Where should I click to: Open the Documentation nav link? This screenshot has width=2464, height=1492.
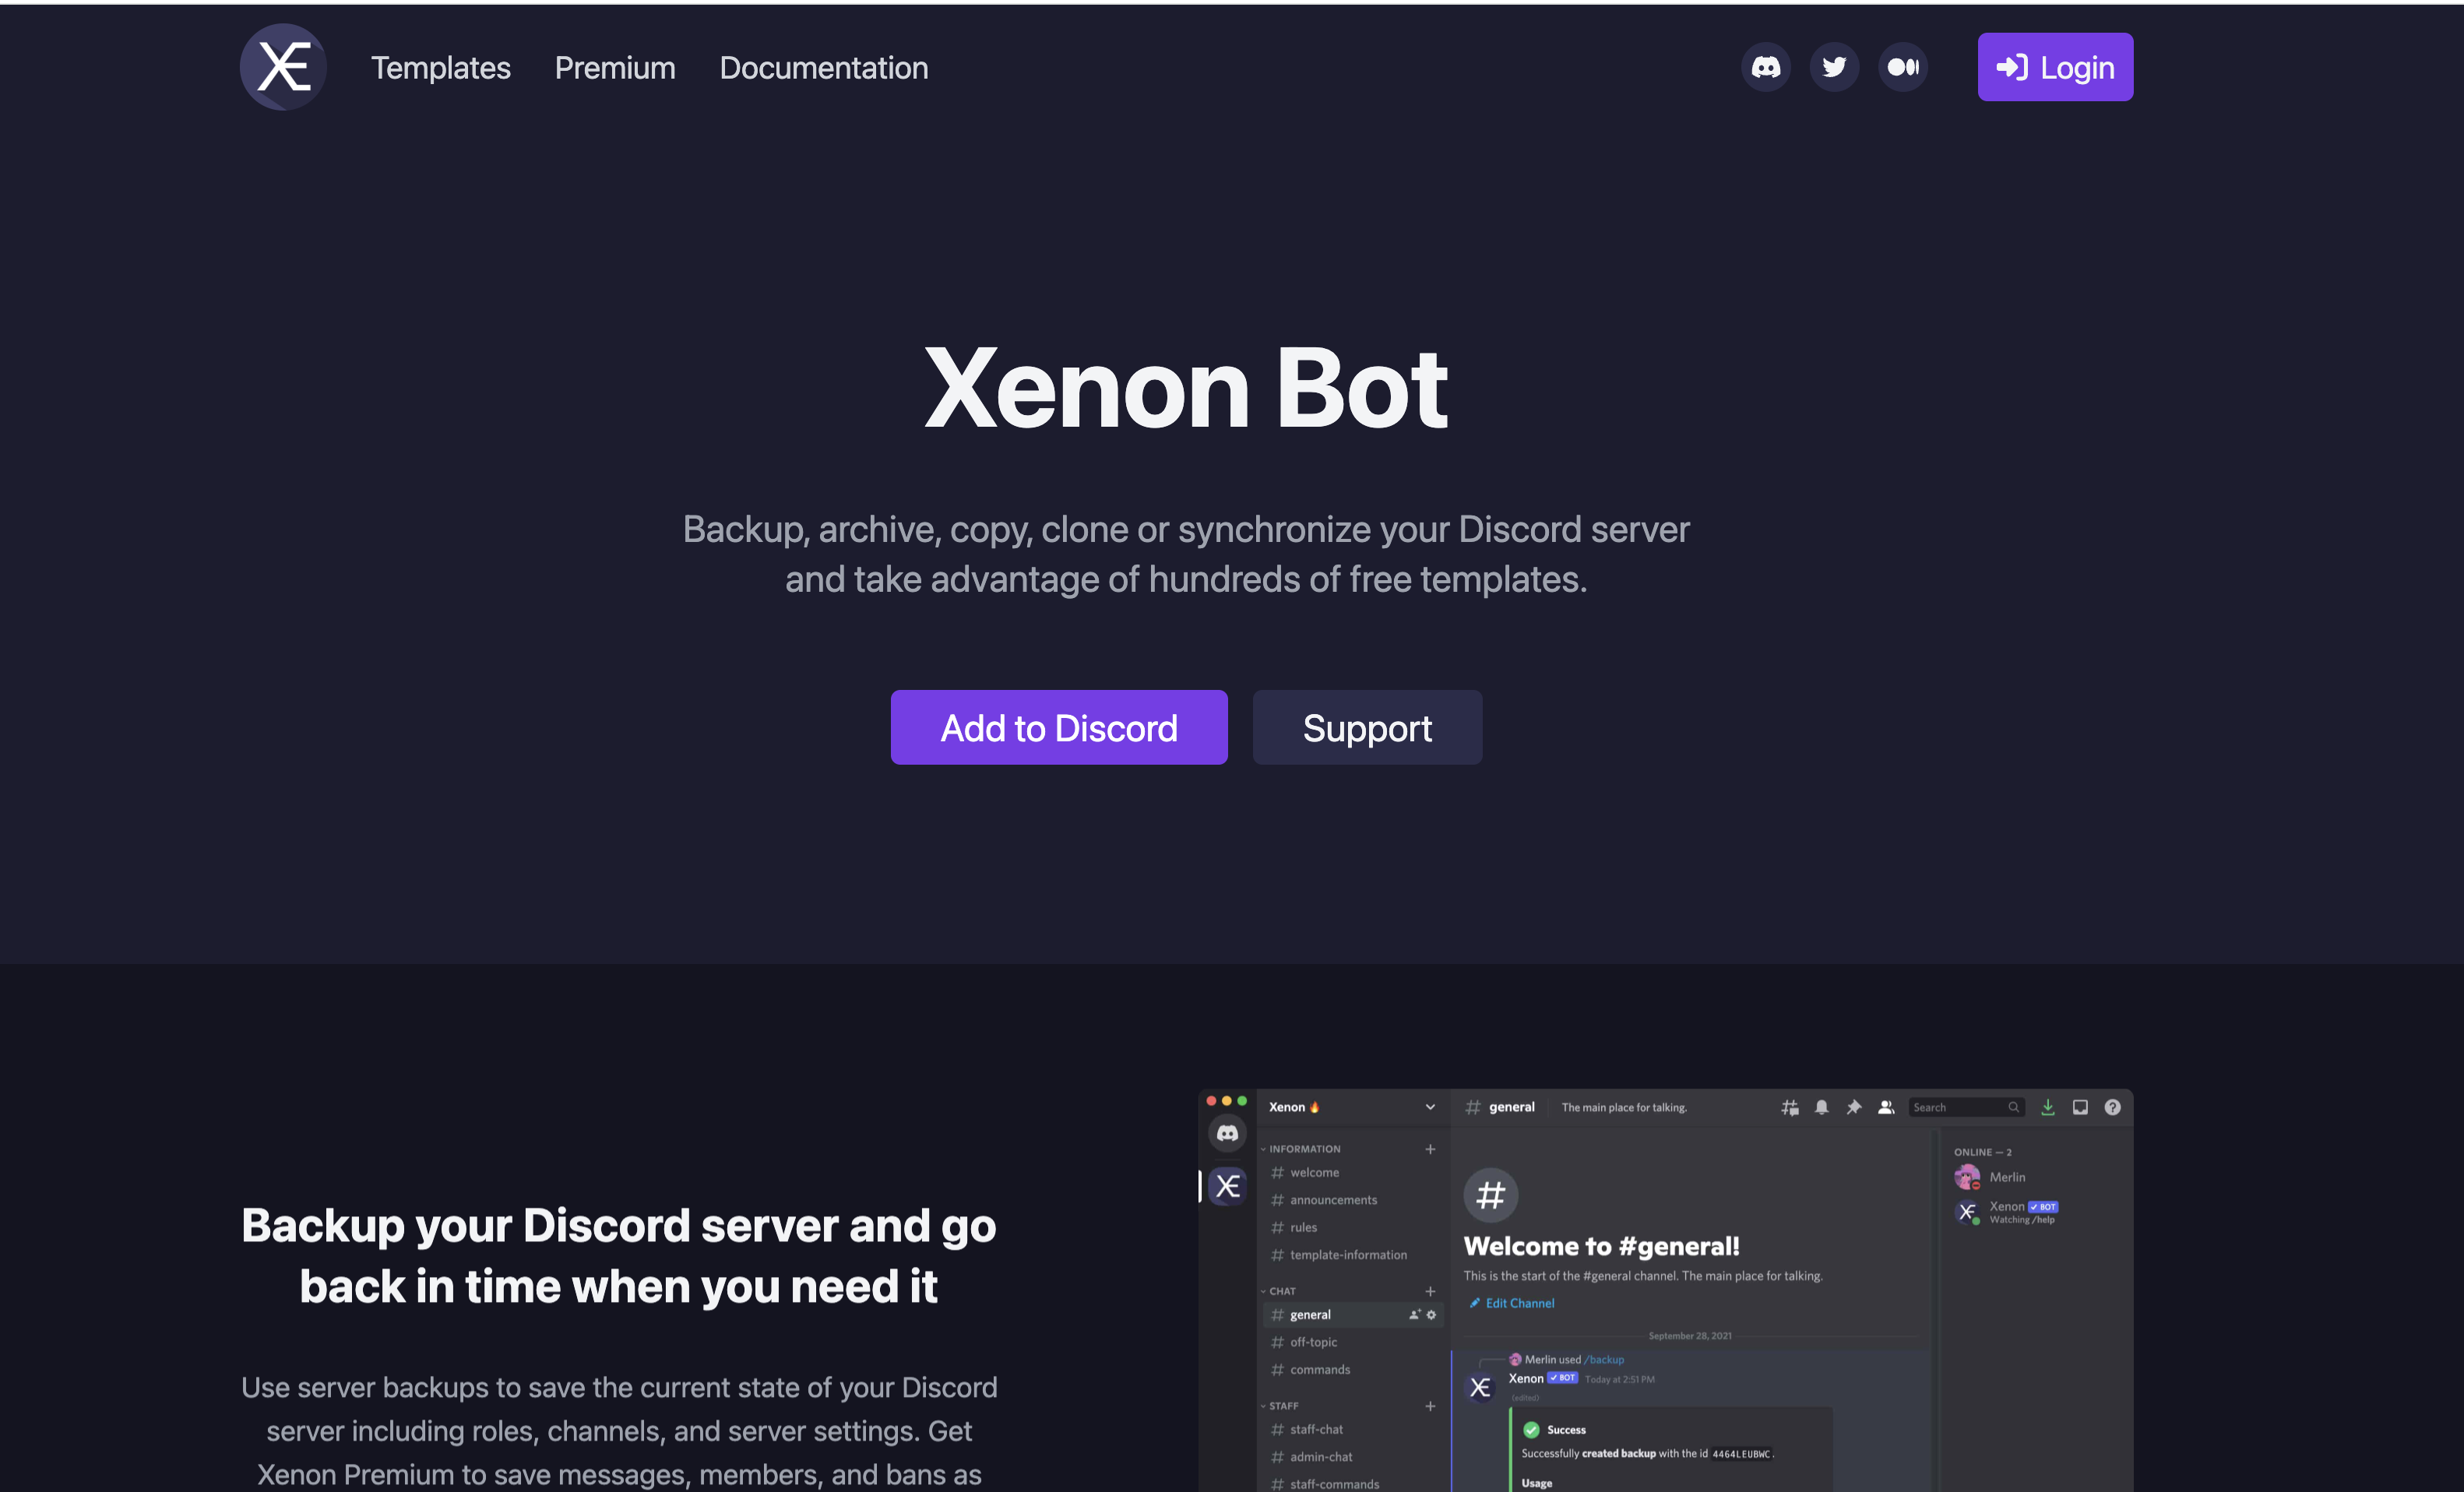[x=824, y=67]
